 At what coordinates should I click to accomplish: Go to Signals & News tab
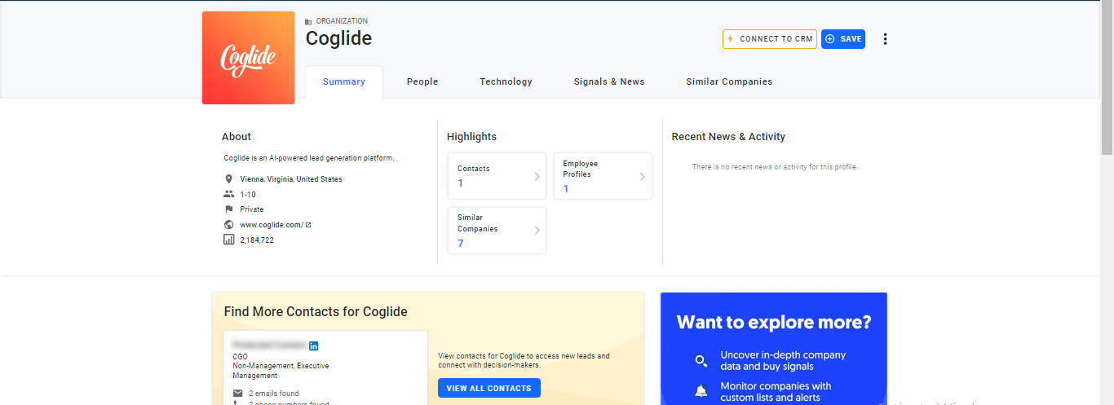click(609, 81)
